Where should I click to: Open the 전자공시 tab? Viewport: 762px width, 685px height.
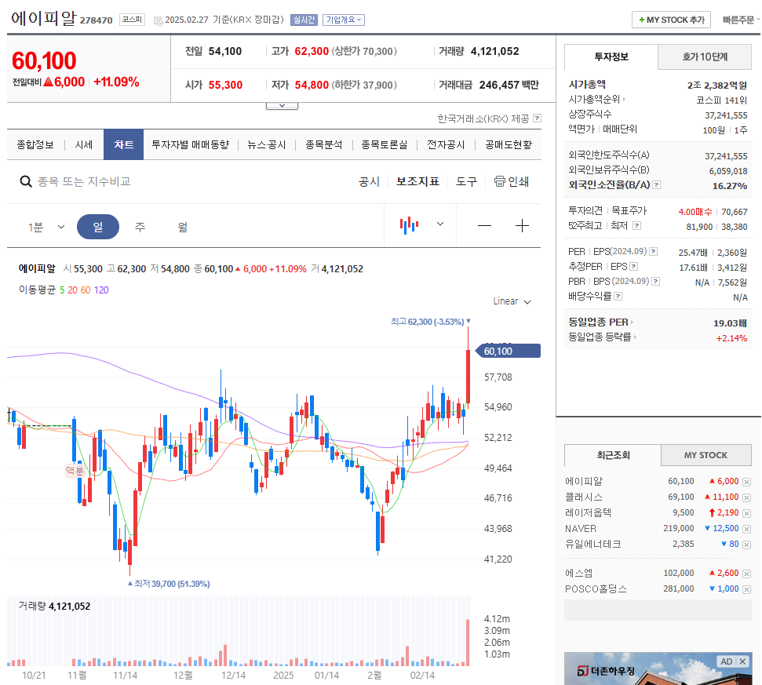[446, 145]
